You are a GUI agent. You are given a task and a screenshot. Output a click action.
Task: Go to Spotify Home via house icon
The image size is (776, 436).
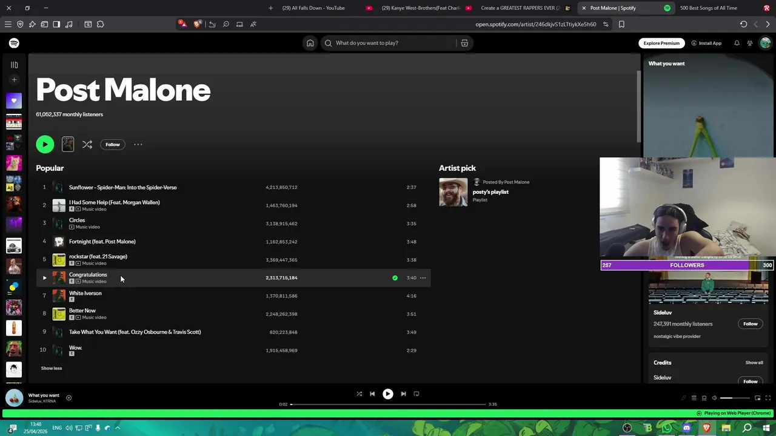(310, 43)
